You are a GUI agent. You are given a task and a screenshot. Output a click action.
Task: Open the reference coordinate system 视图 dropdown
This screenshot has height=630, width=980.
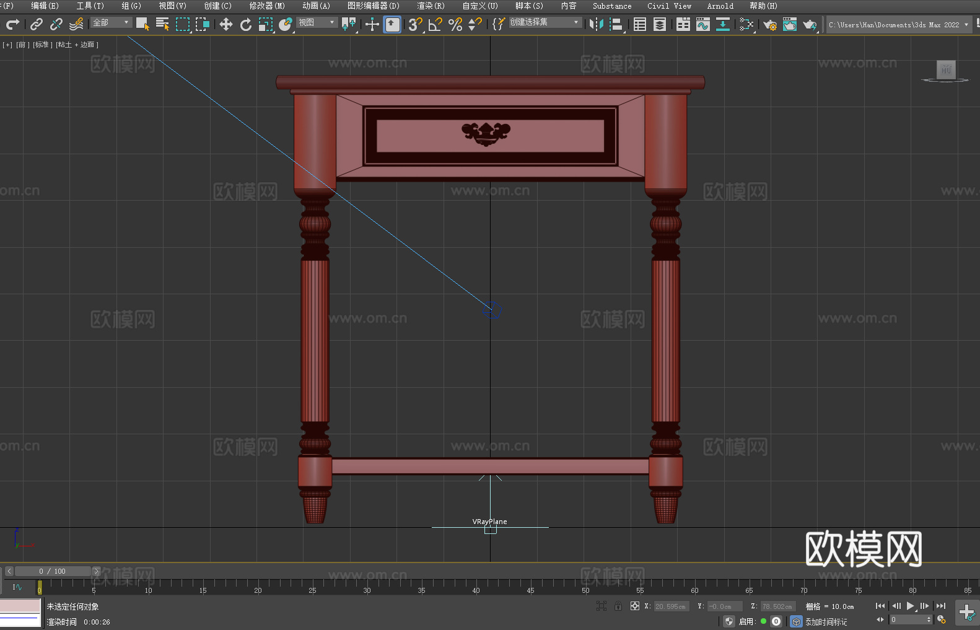coord(317,22)
